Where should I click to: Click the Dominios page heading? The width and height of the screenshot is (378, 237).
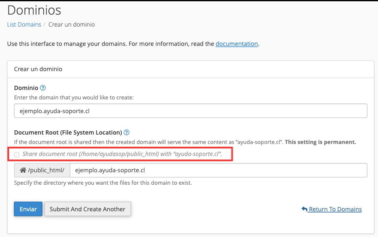pos(34,10)
